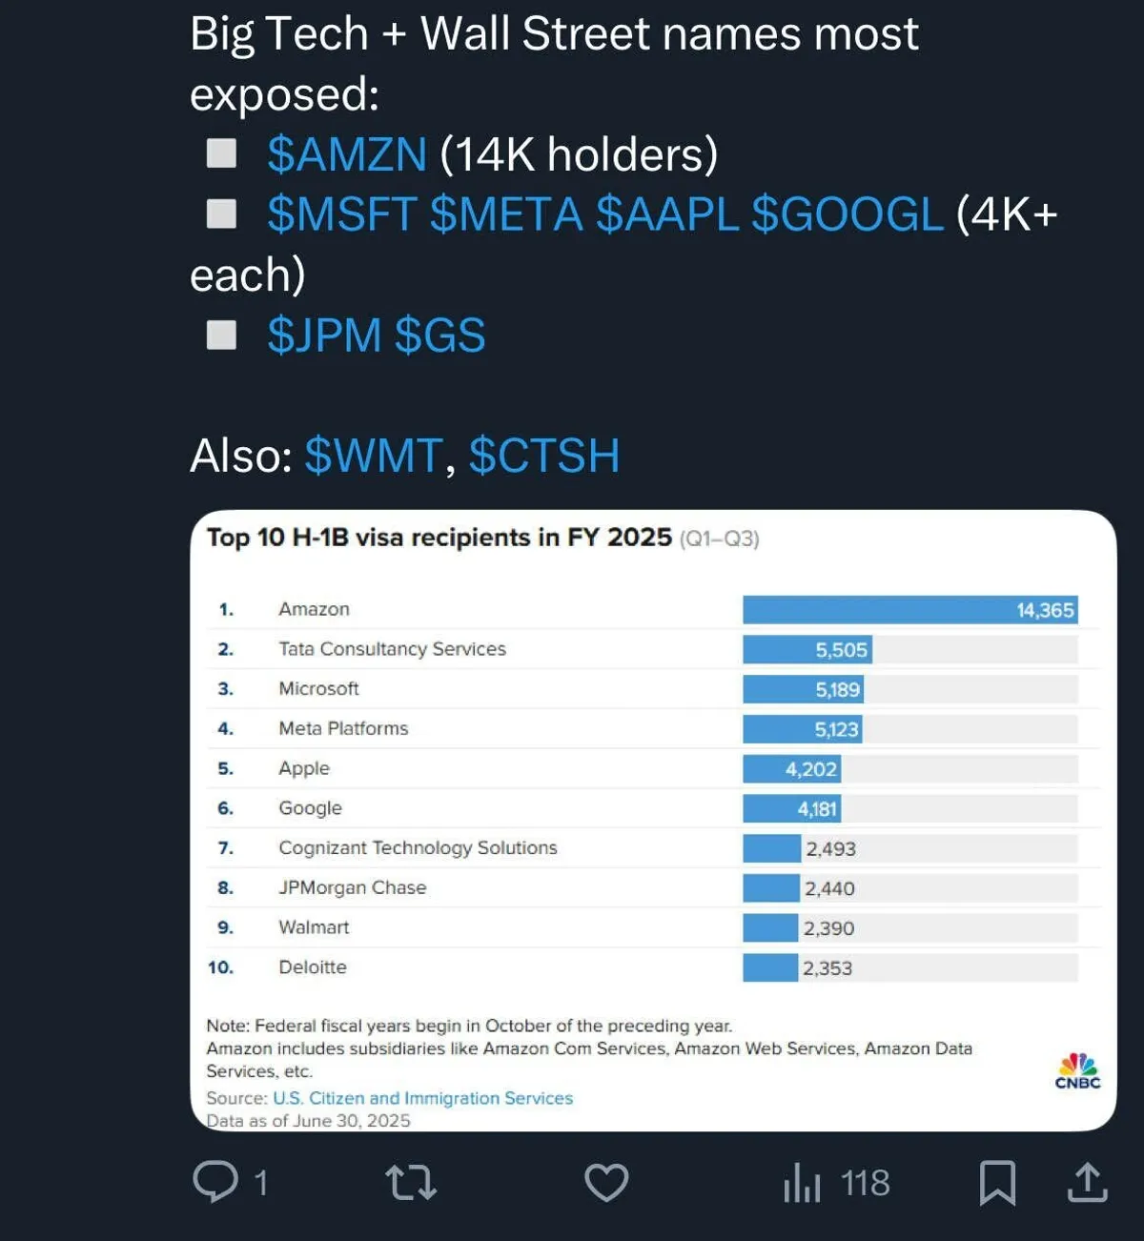Repost this tweet with retweet icon
1144x1241 pixels.
tap(411, 1183)
